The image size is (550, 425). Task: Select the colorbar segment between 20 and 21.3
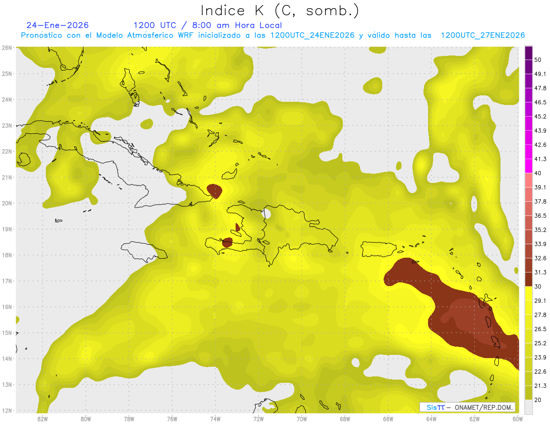[x=528, y=392]
